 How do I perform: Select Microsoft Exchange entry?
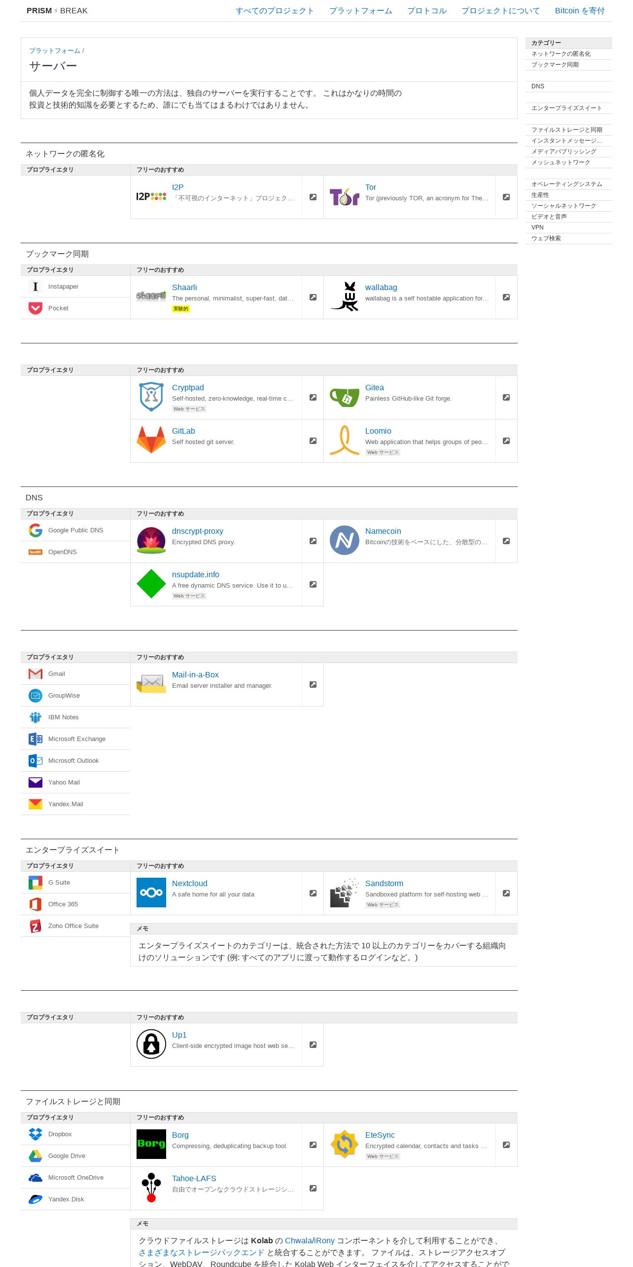point(75,739)
